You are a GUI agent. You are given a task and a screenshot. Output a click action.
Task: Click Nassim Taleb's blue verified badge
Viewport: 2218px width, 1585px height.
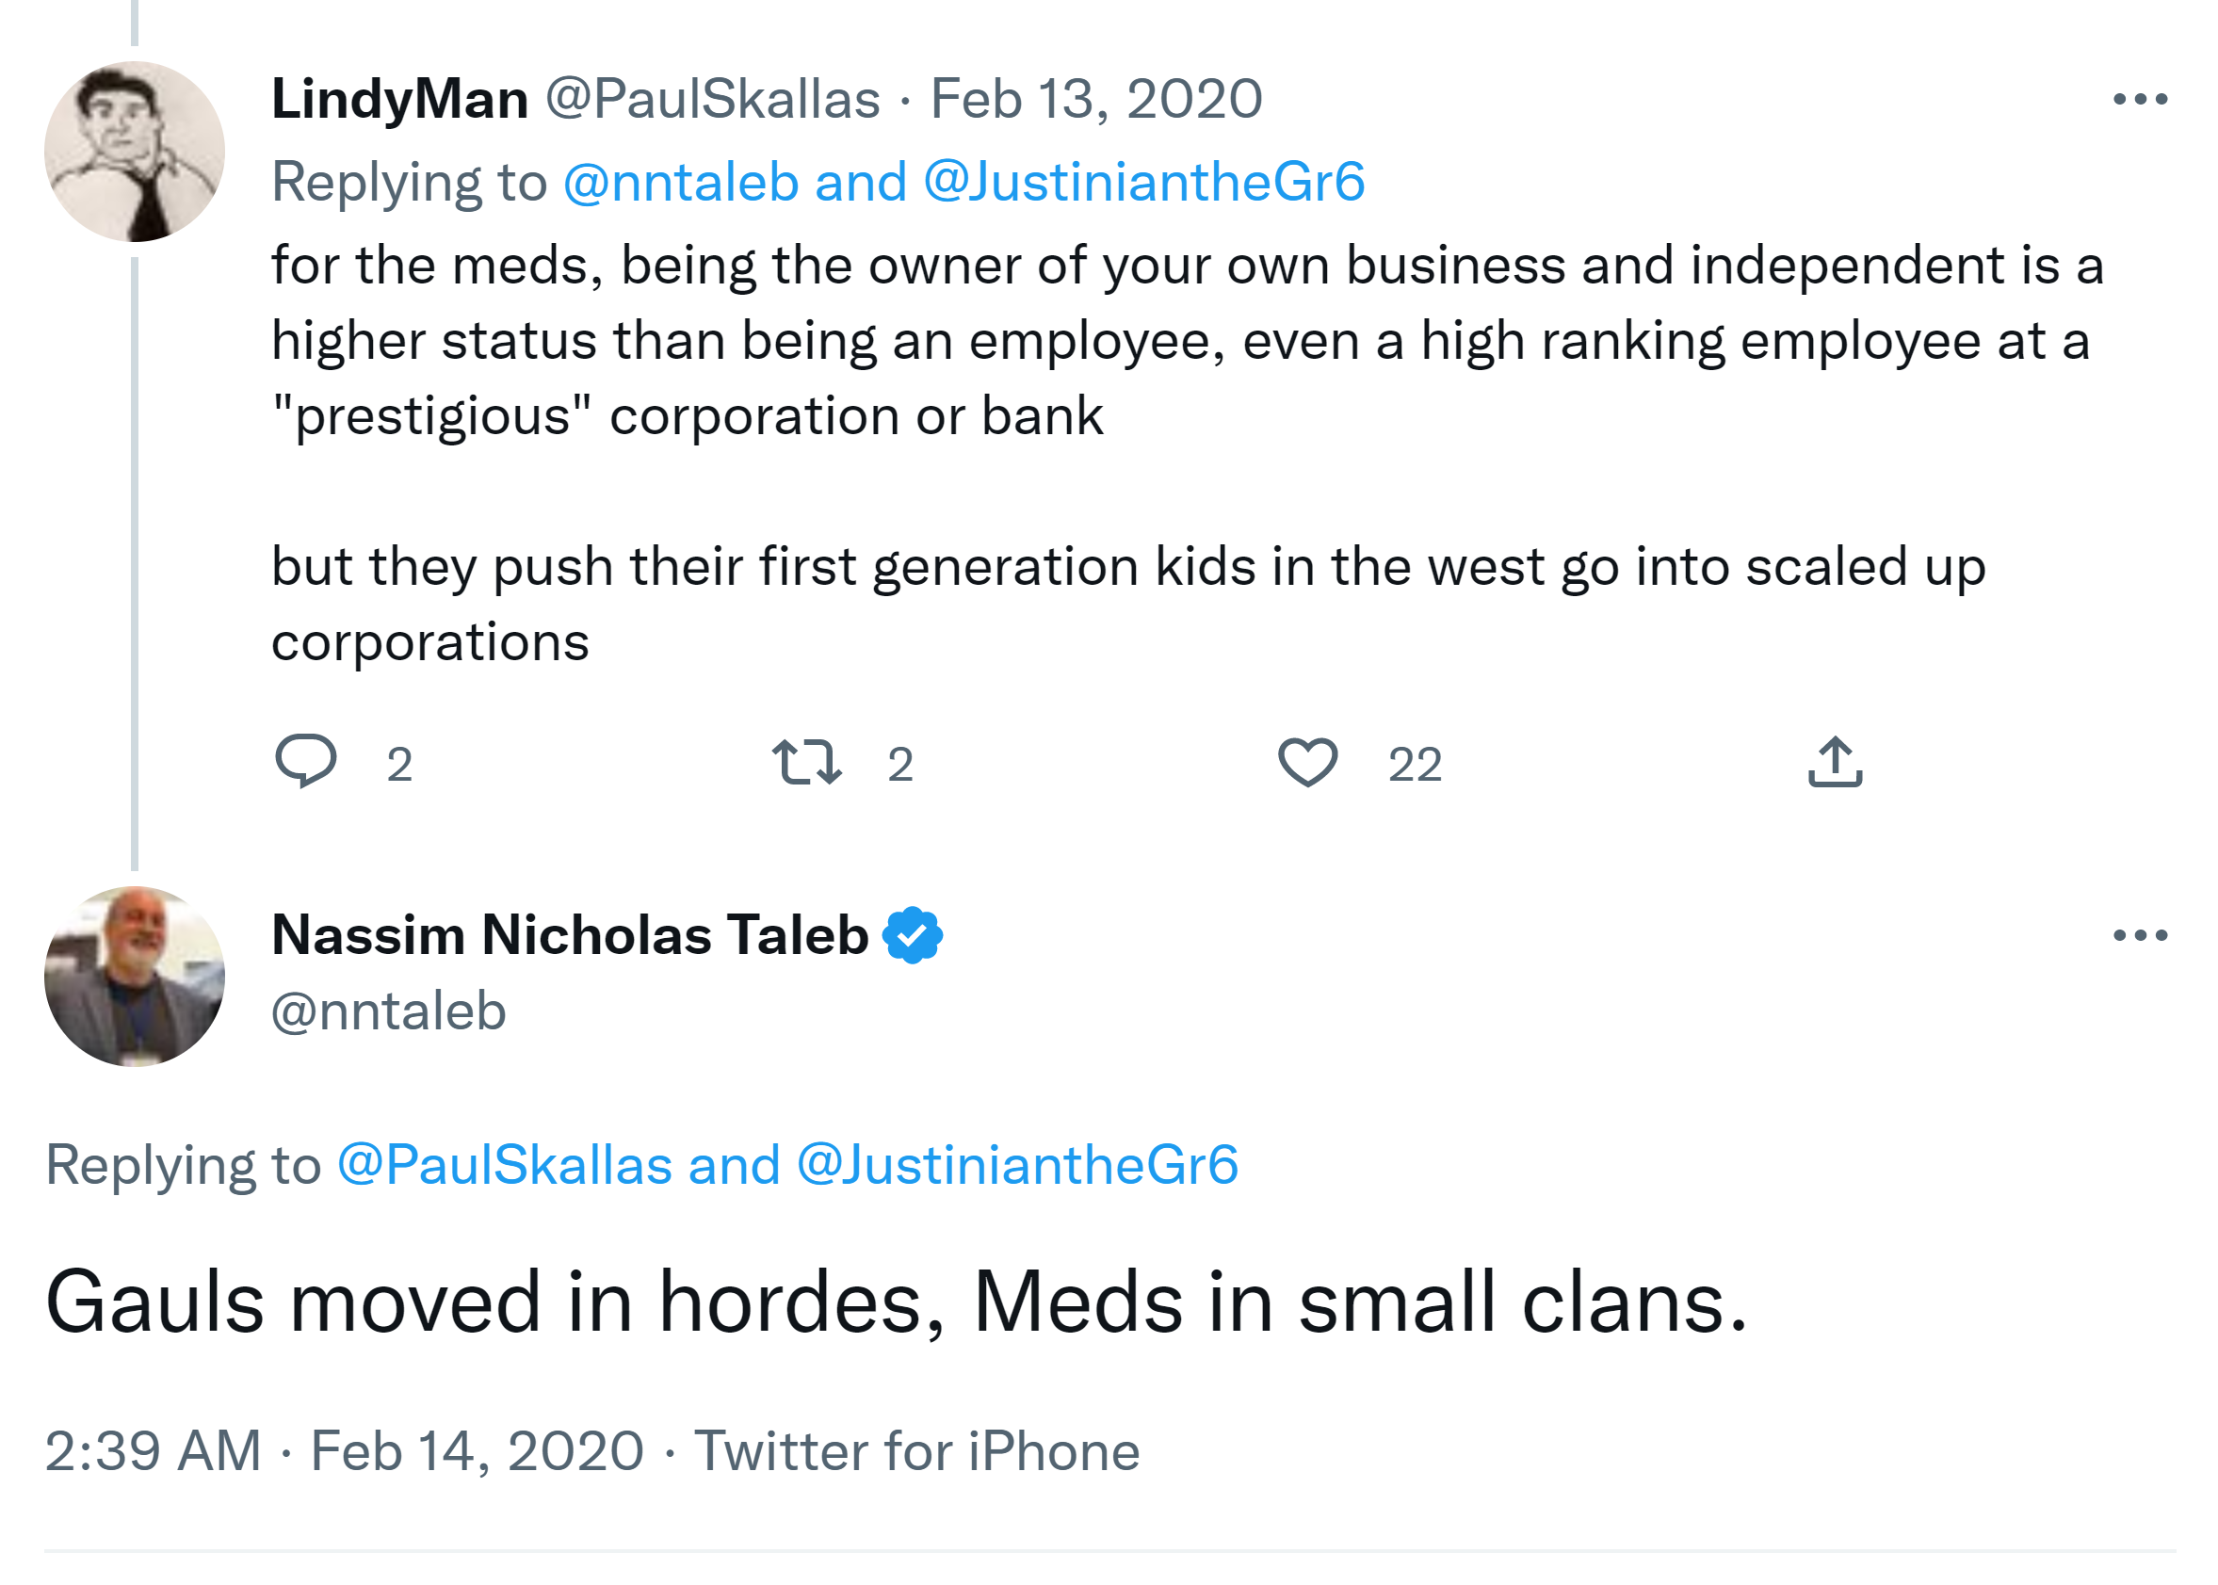pos(913,936)
